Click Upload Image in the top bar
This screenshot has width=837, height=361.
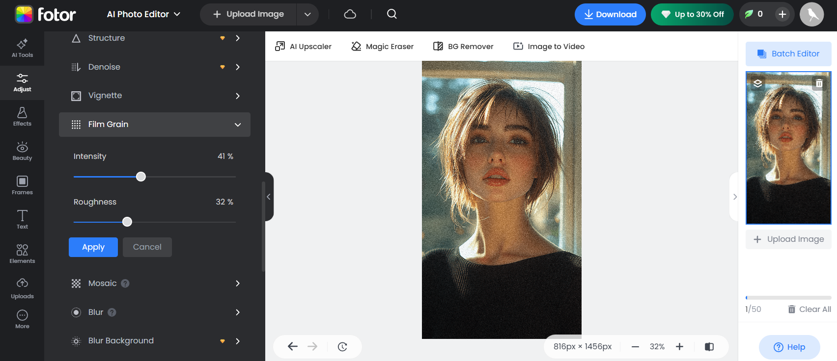point(249,14)
